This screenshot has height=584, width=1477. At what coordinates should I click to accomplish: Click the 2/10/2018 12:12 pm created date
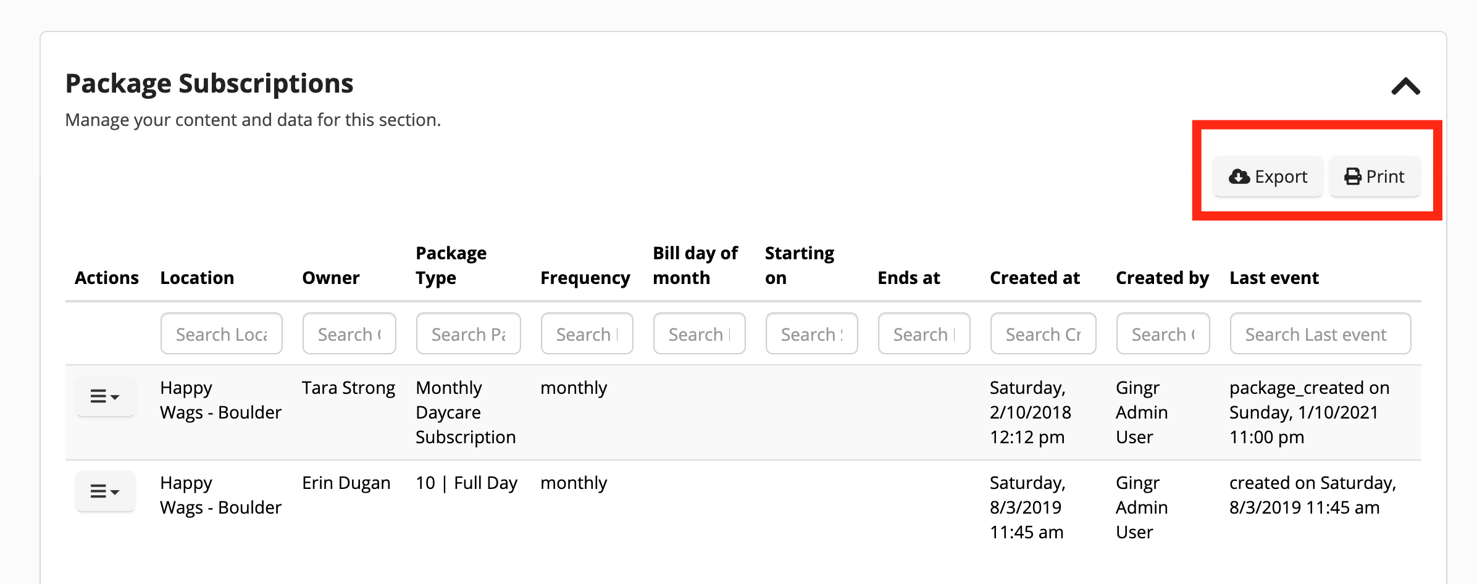click(1030, 412)
